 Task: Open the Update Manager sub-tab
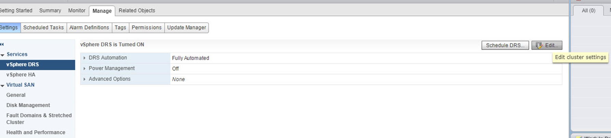(x=186, y=28)
